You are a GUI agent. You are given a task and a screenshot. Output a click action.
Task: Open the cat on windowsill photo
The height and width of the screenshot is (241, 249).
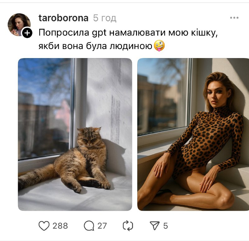(x=75, y=135)
